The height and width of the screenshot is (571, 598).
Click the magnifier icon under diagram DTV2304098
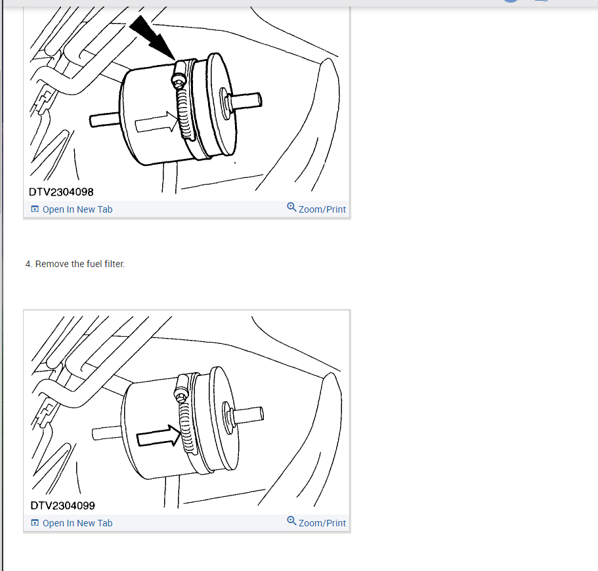click(291, 207)
